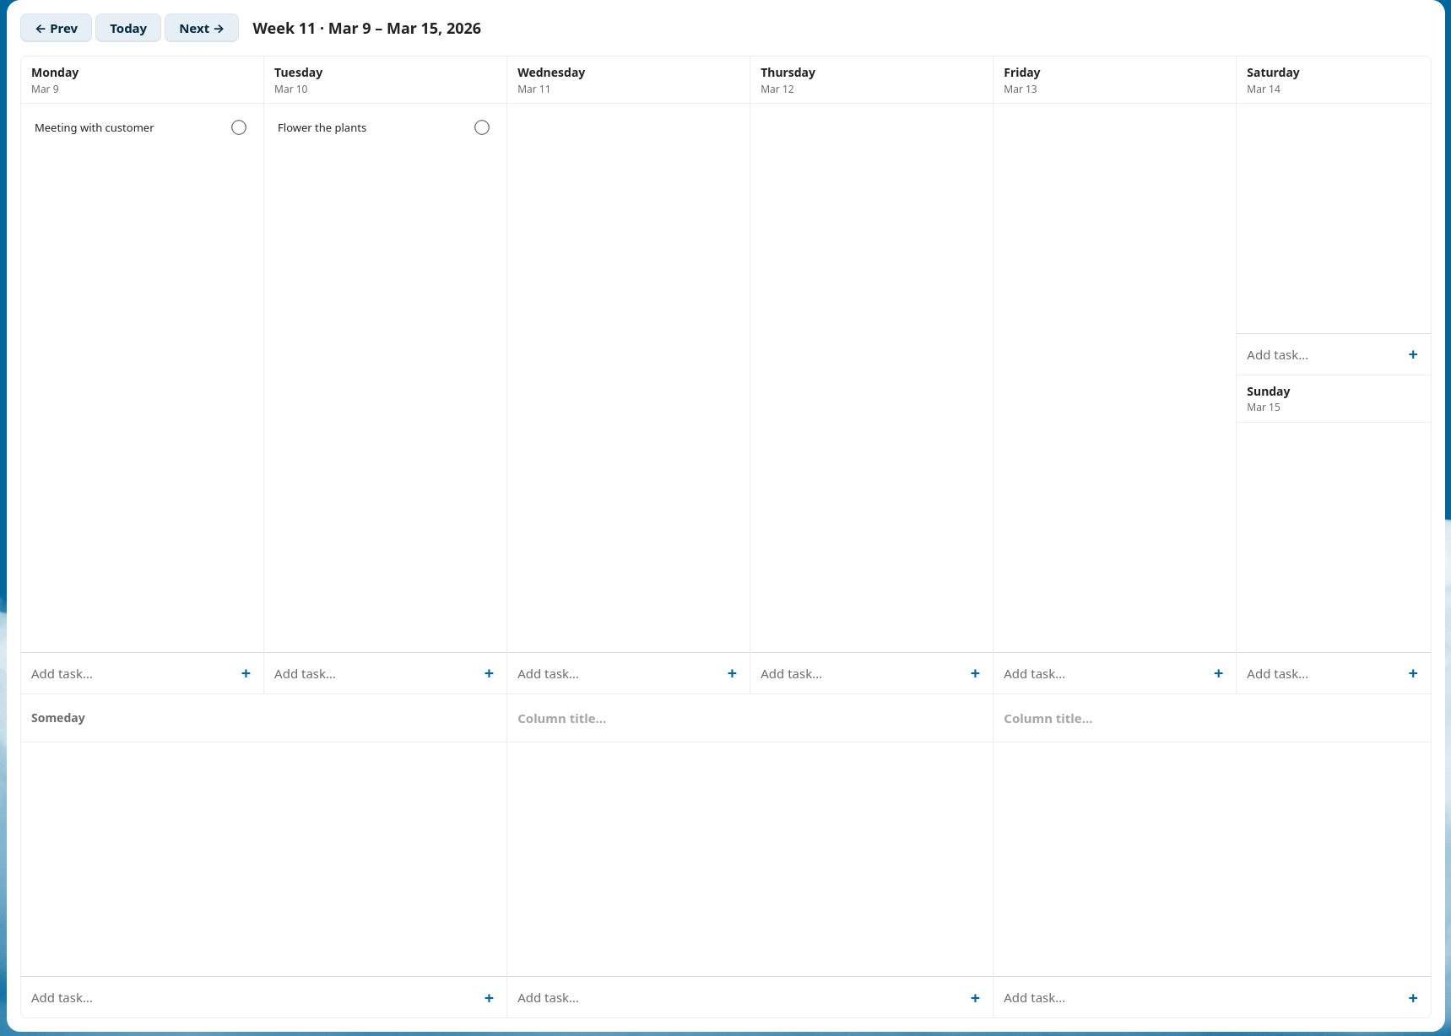The image size is (1451, 1036).
Task: Open the 'Flower the plants' task
Action: point(322,127)
